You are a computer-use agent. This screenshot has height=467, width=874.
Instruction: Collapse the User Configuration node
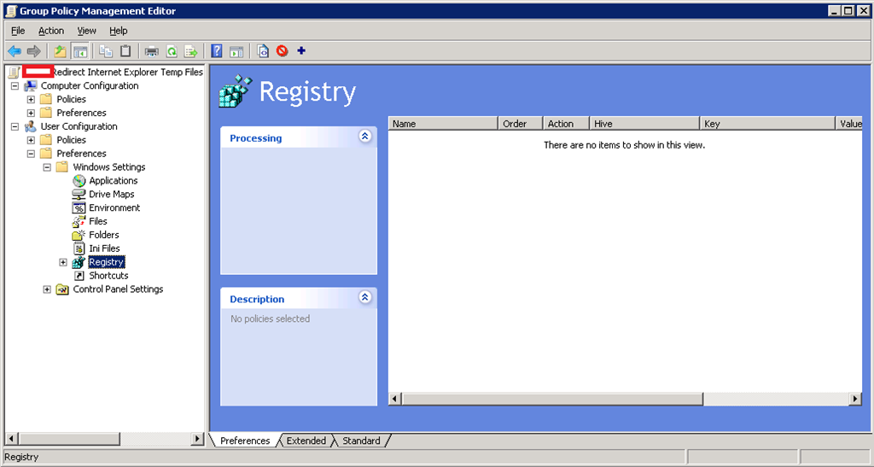(x=15, y=126)
